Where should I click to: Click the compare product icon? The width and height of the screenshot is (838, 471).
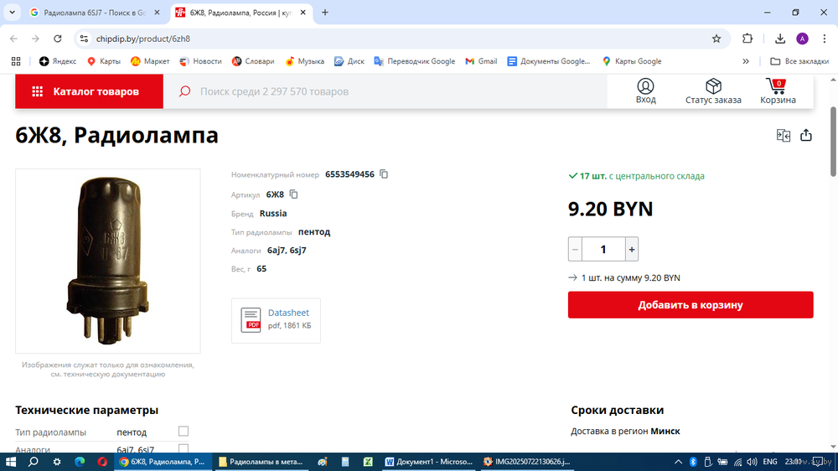point(784,136)
